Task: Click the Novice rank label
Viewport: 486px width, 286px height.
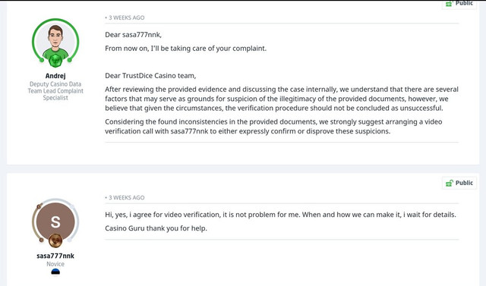Action: point(55,264)
